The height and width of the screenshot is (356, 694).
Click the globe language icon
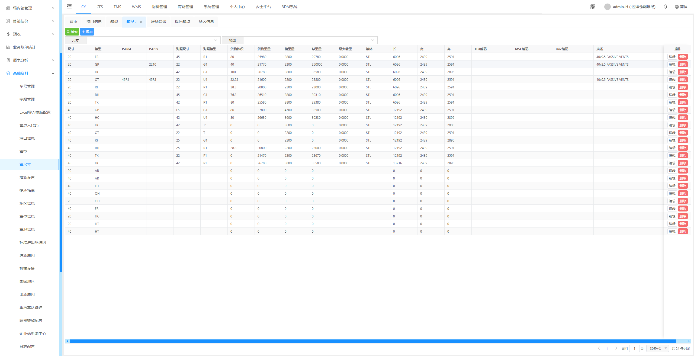(x=677, y=7)
